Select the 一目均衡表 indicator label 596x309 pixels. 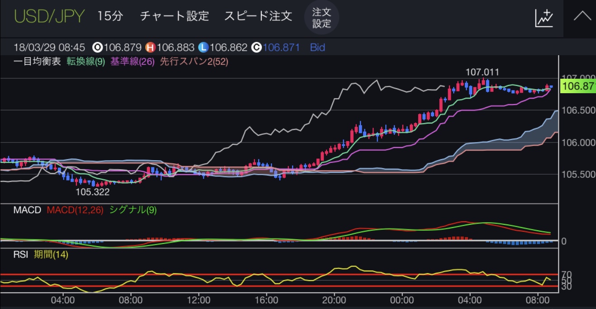point(37,62)
